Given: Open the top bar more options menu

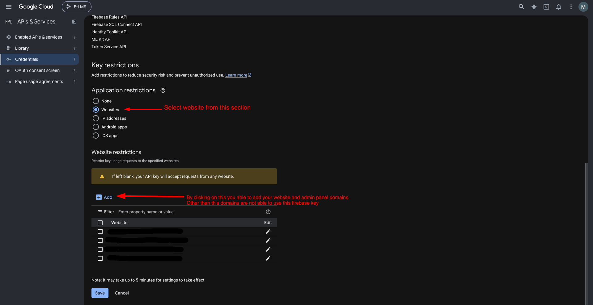Looking at the screenshot, I should coord(571,7).
